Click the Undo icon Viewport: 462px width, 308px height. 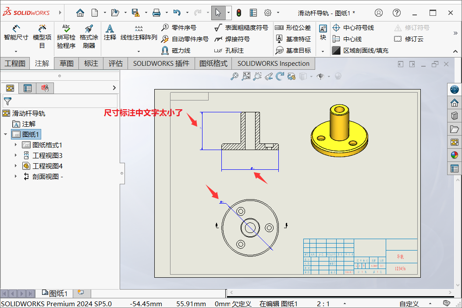pos(177,13)
